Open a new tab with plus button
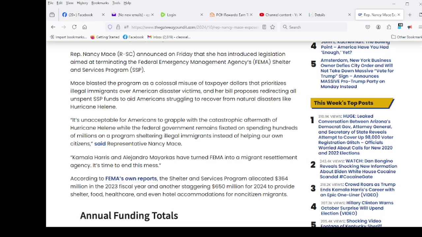Screen dimensions: 422x237 (409, 15)
